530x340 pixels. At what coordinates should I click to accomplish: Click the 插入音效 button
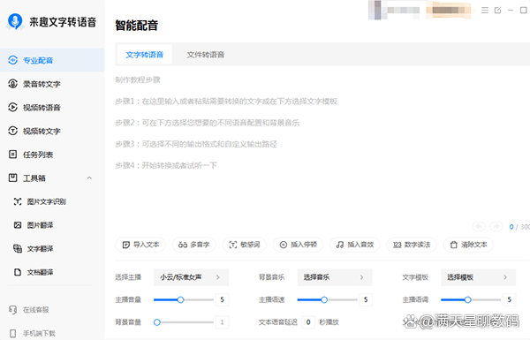354,245
